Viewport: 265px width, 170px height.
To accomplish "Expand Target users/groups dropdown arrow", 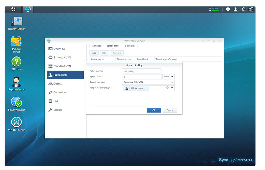I will click(x=172, y=88).
